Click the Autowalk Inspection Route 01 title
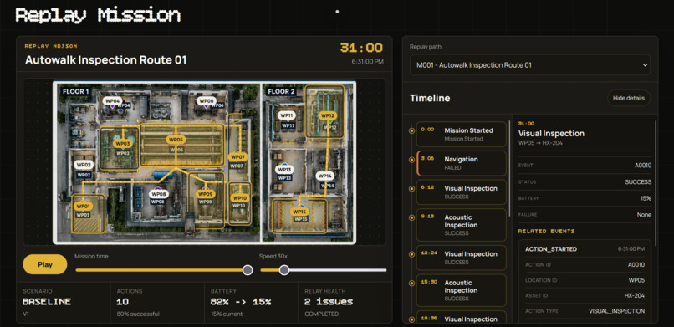 click(x=105, y=59)
